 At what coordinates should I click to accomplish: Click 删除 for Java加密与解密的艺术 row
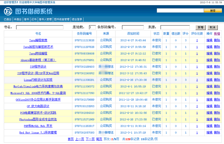[x=217, y=47]
